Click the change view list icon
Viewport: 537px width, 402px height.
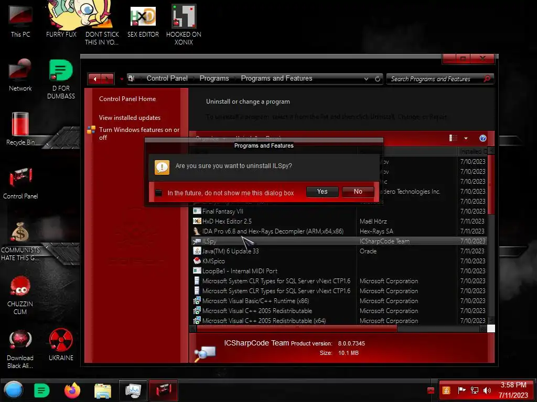click(x=453, y=138)
